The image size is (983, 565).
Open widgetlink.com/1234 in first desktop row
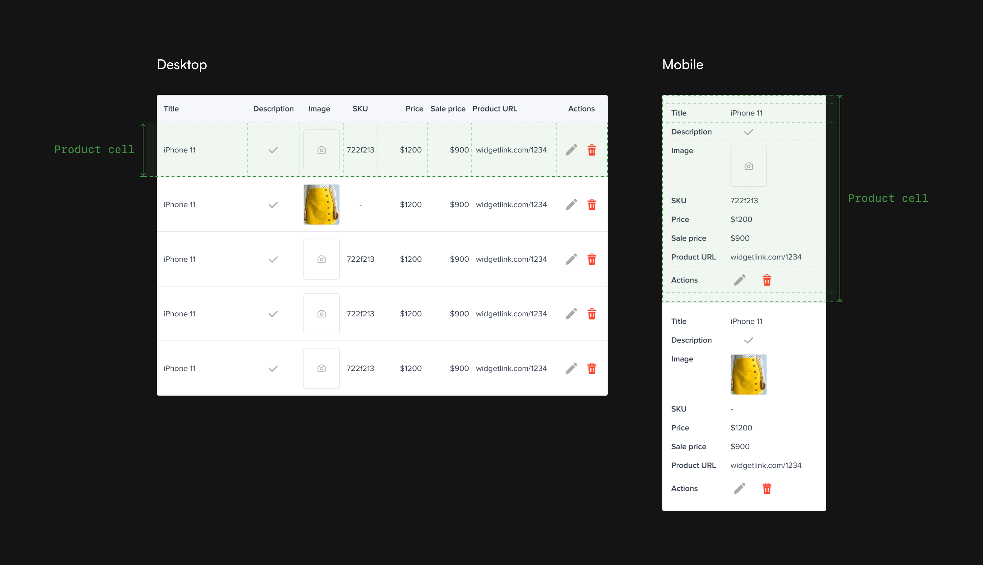click(x=511, y=150)
